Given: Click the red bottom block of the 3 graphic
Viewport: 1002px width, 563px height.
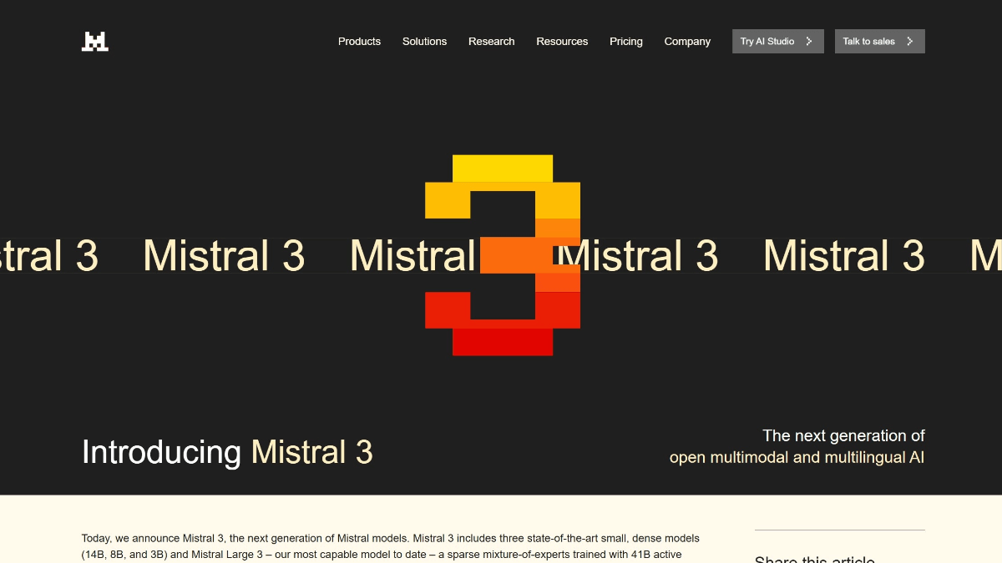Looking at the screenshot, I should [x=502, y=344].
